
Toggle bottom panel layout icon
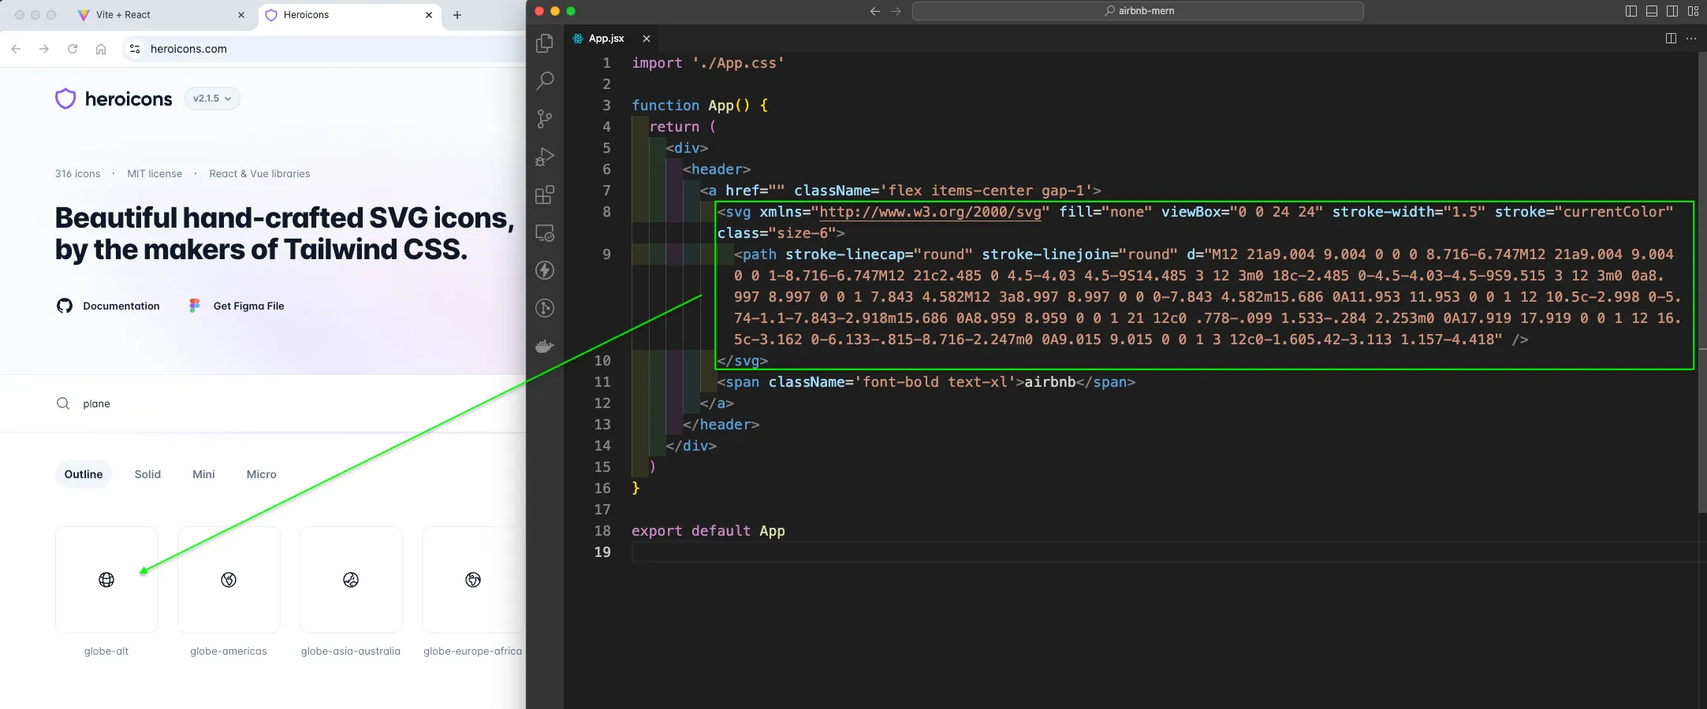(x=1652, y=11)
